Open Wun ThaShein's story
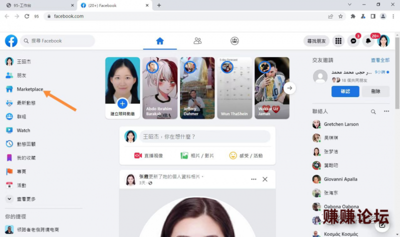Screen dimensions: 400x237 click(234, 88)
